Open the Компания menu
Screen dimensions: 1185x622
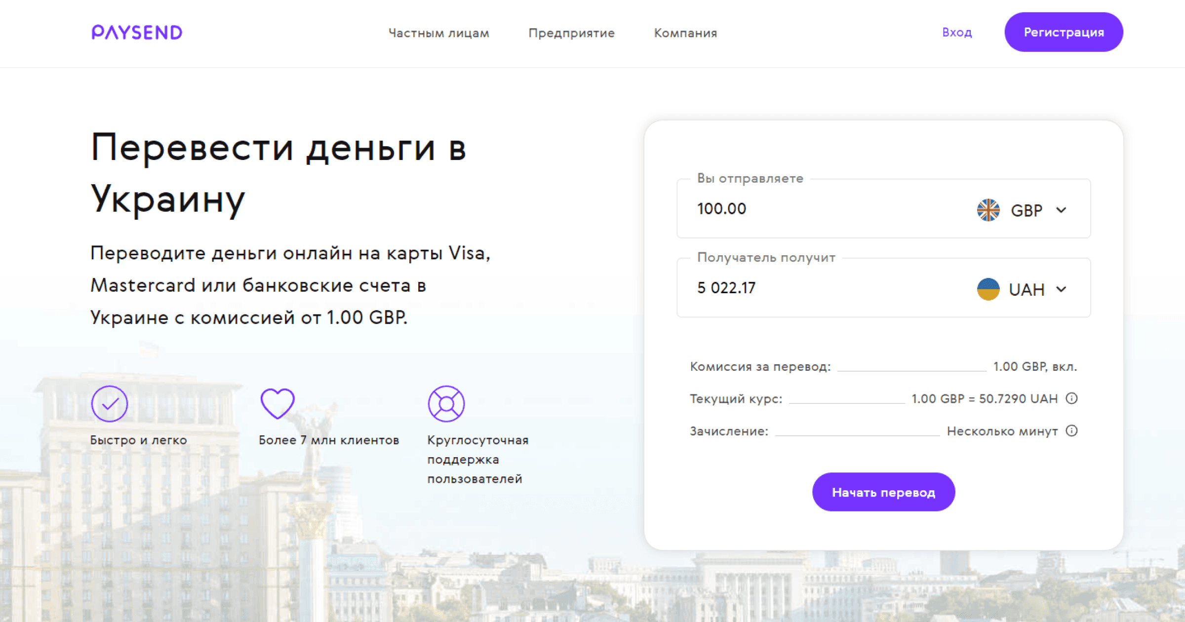pyautogui.click(x=685, y=33)
